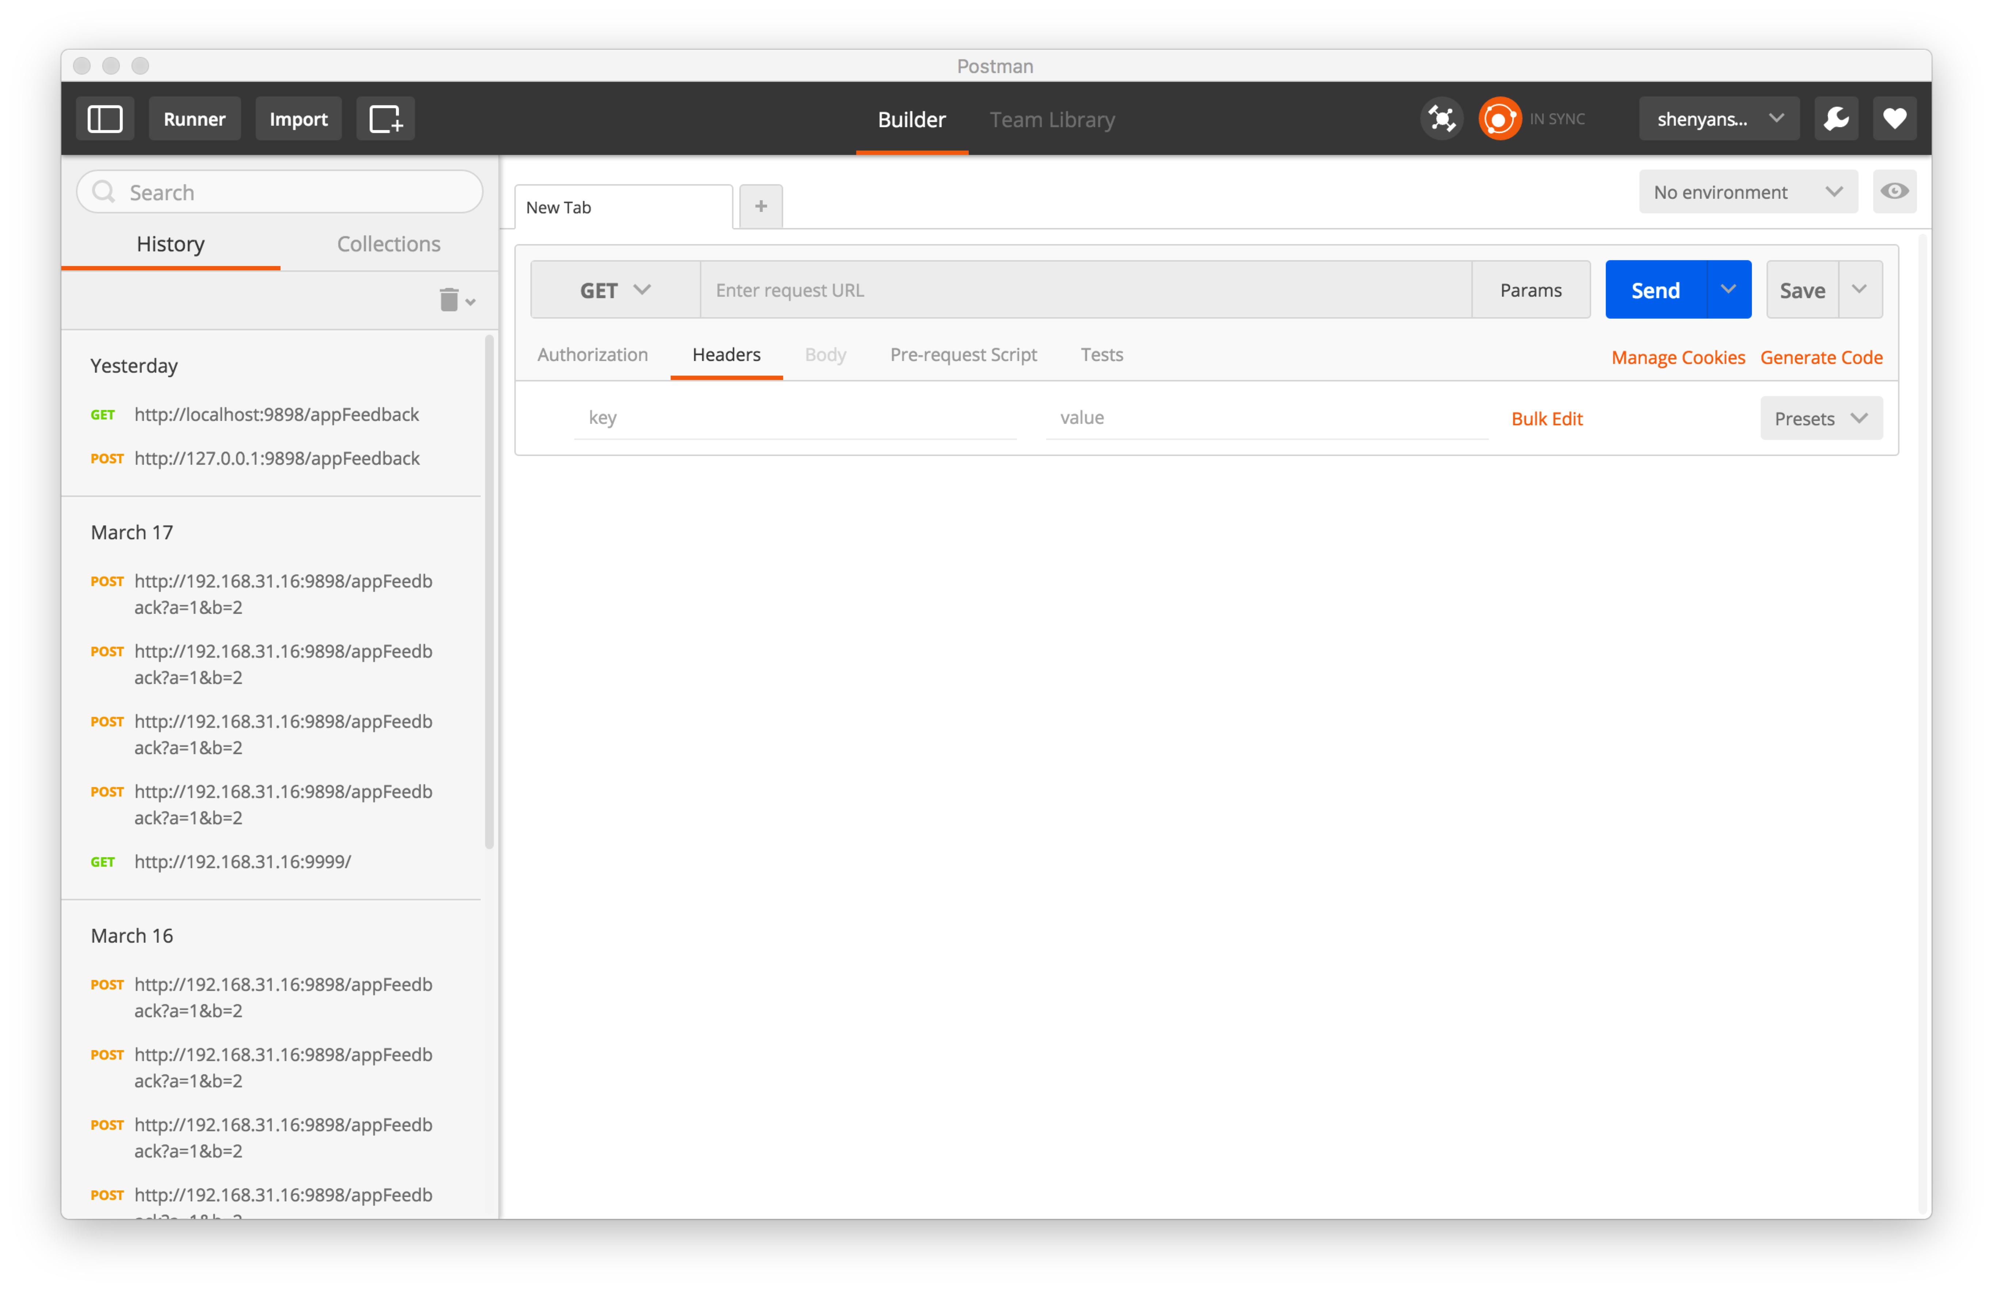Open the Authorization tab
Viewport: 1993px width, 1292px height.
pos(592,354)
